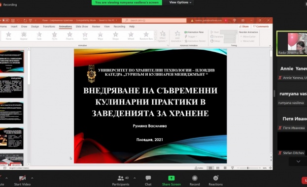Open the Zoom Chat window
This screenshot has width=307, height=187.
[148, 181]
